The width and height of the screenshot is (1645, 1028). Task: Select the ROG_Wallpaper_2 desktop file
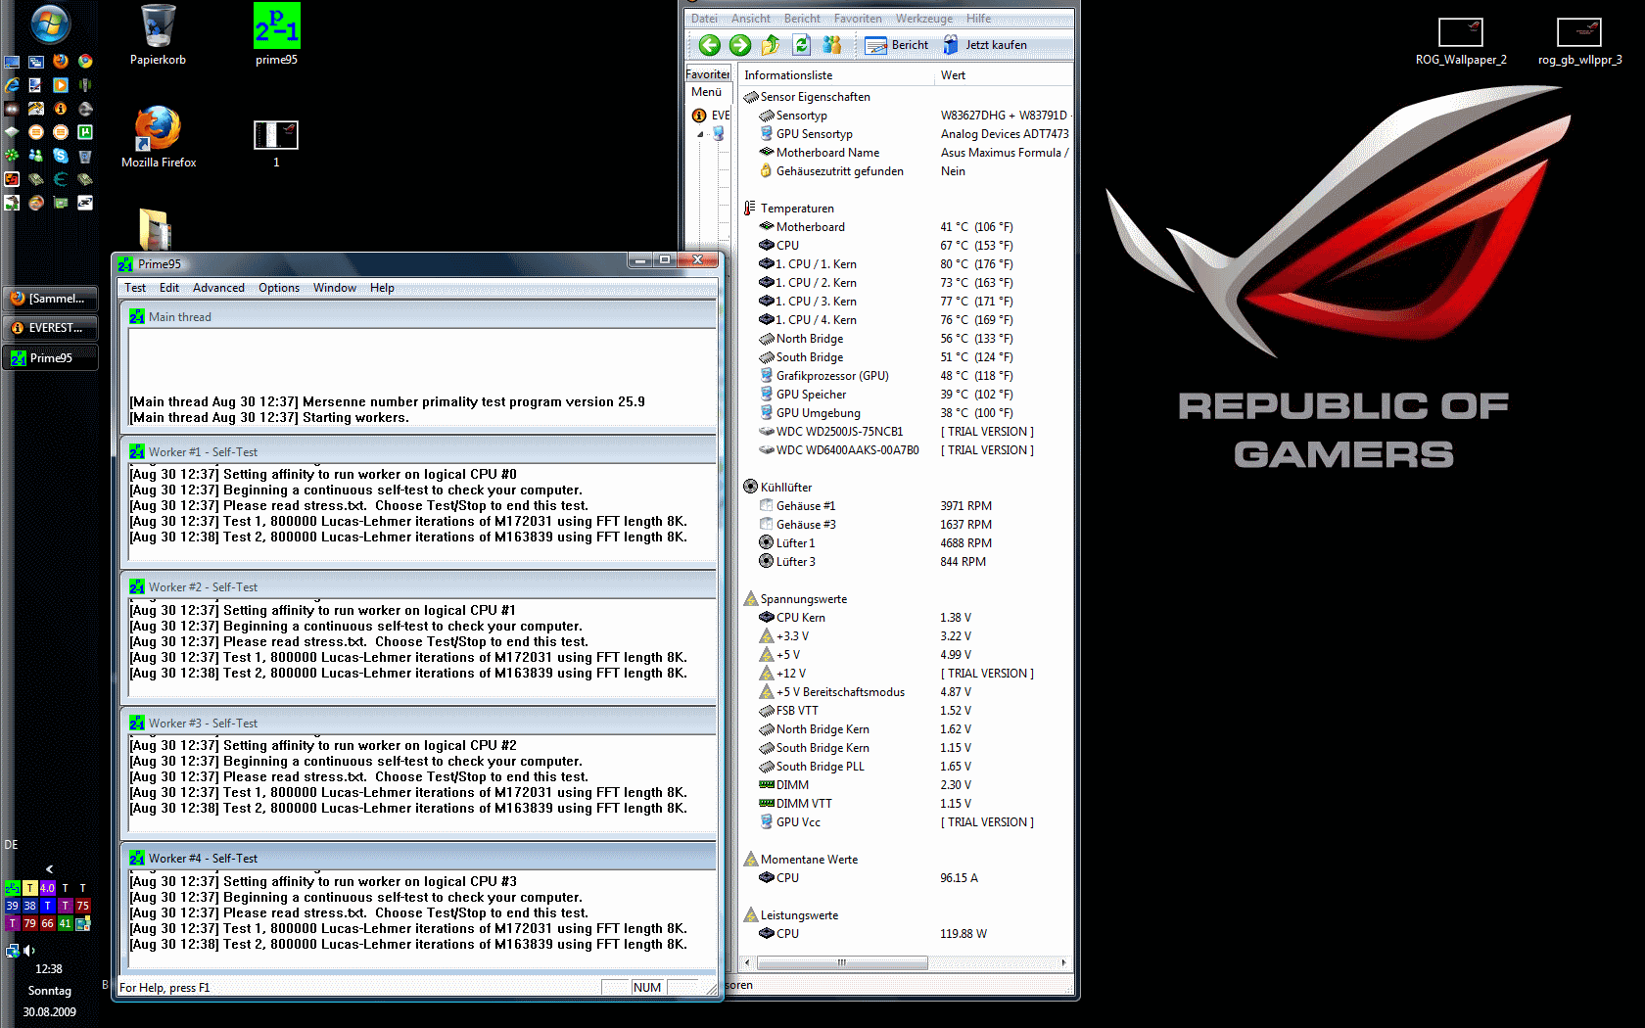pos(1461,42)
